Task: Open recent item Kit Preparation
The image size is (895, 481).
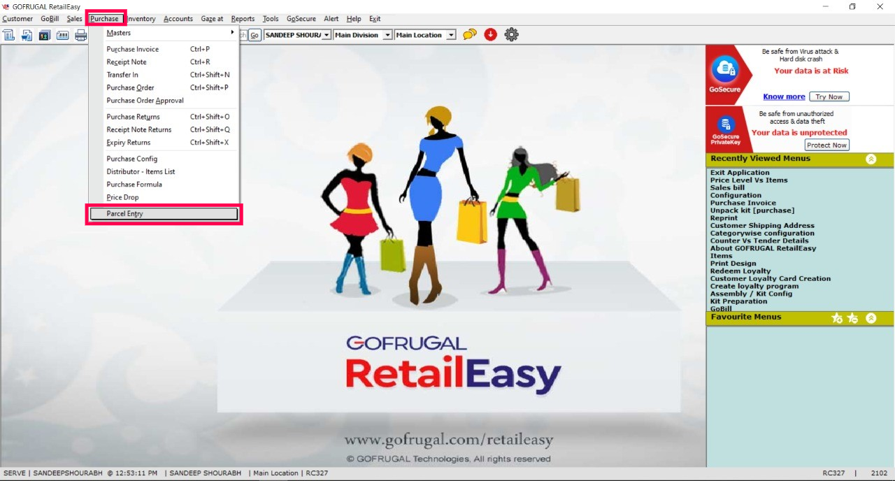Action: [x=738, y=301]
